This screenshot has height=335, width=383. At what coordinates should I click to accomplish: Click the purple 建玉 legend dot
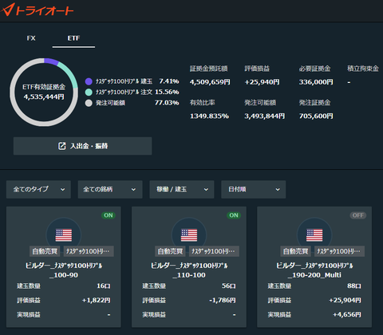click(89, 81)
